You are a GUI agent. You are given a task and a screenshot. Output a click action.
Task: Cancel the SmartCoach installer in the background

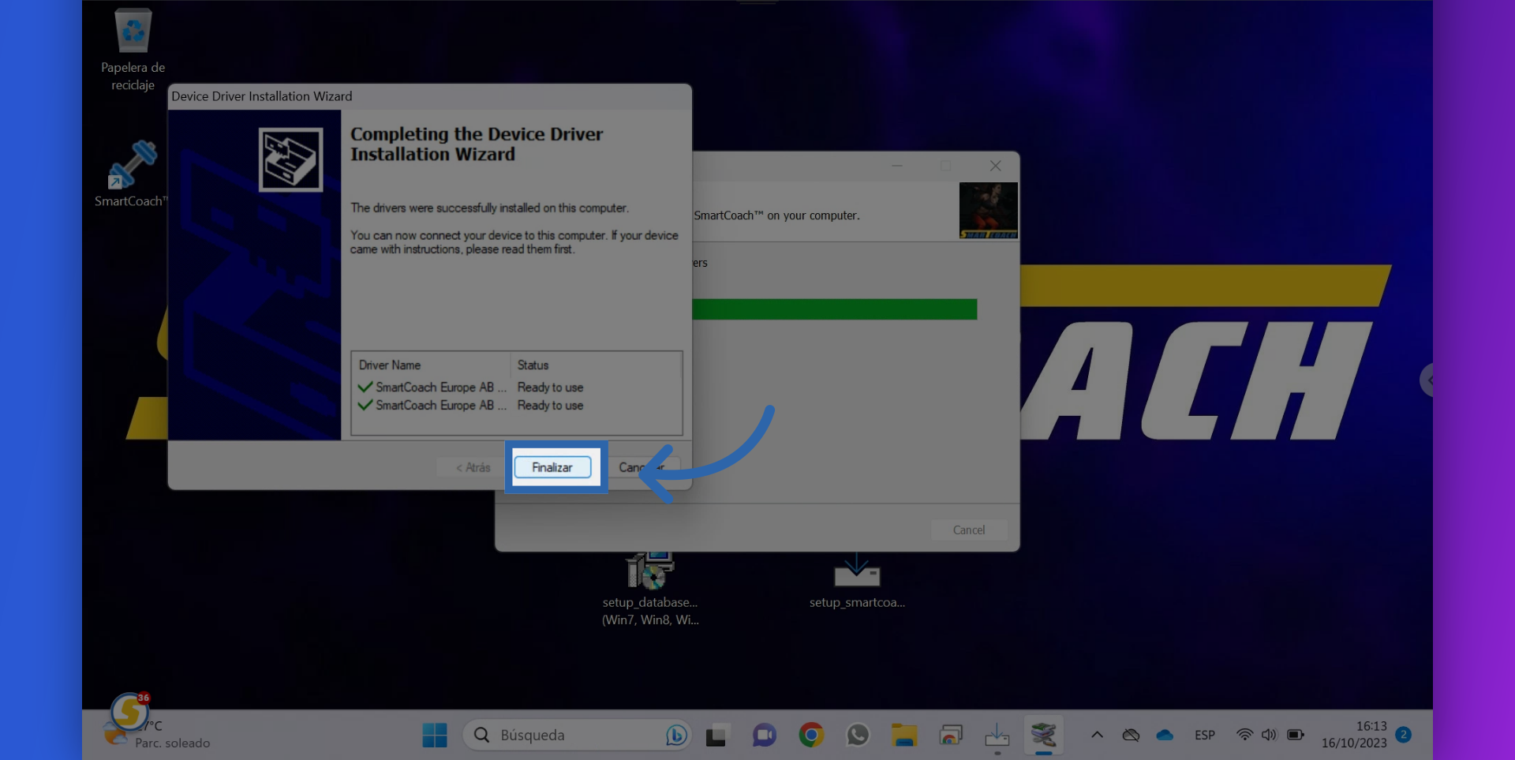969,530
